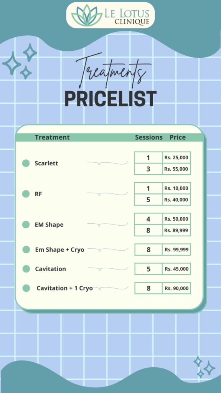The image size is (221, 393).
Task: Select the Sessions column header
Action: tap(149, 137)
